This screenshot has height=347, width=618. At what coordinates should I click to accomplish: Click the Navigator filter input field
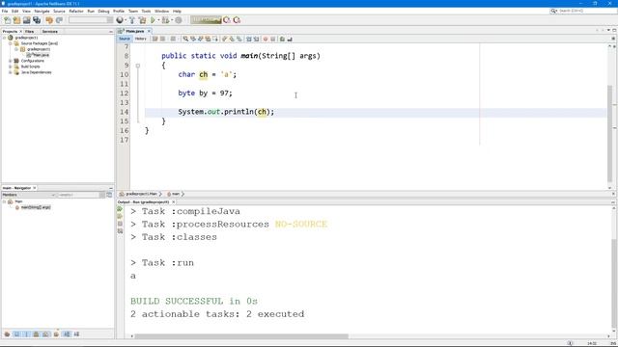pos(78,195)
